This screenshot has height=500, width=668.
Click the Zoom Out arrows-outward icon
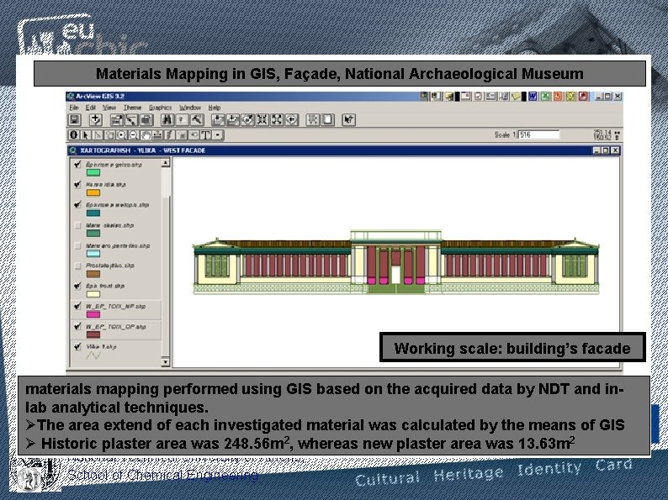pos(278,120)
